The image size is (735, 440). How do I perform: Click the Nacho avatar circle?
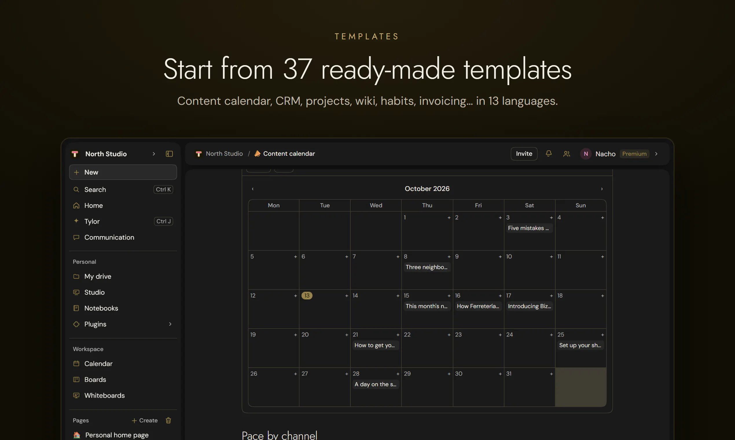click(586, 154)
